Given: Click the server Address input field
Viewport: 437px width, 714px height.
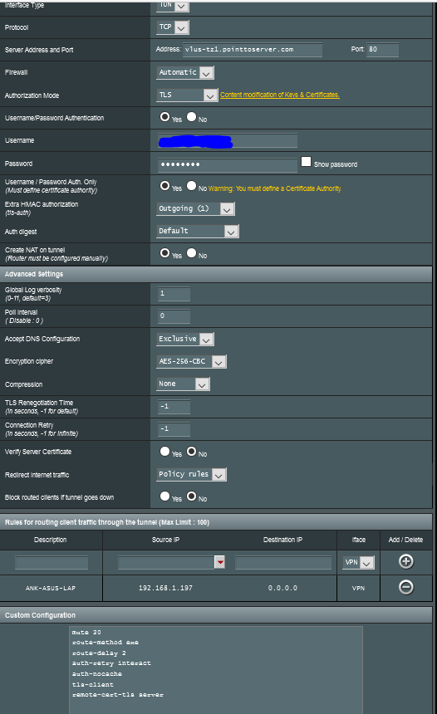Looking at the screenshot, I should click(253, 50).
